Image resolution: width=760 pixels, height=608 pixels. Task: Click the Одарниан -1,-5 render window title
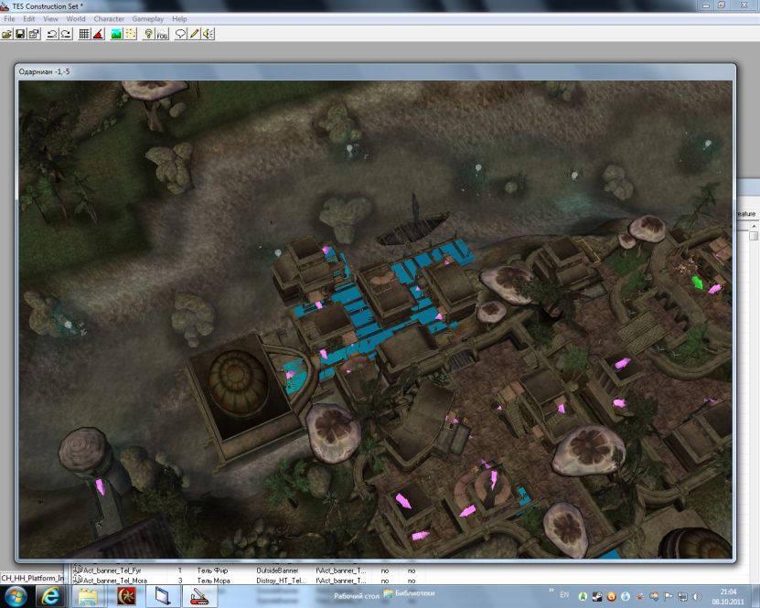(x=44, y=71)
